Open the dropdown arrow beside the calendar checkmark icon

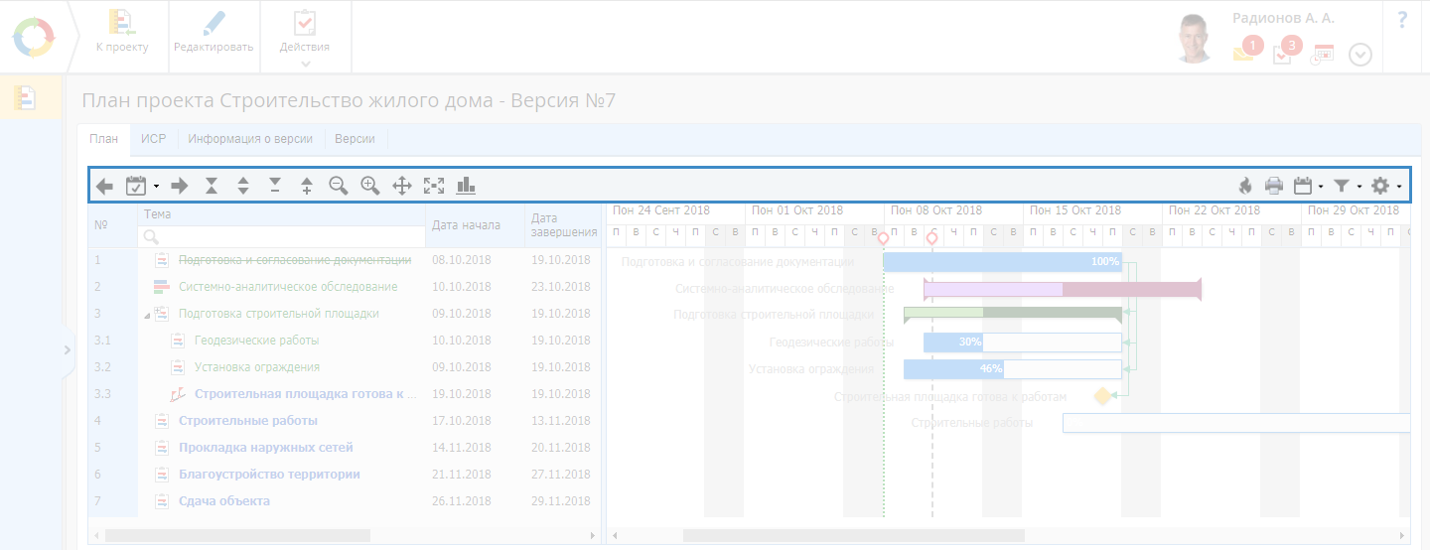(156, 187)
